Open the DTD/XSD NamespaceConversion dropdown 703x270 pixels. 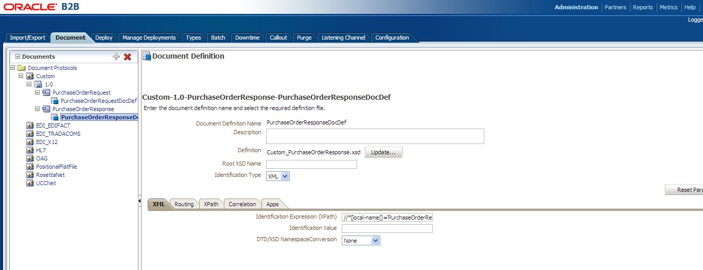point(361,241)
